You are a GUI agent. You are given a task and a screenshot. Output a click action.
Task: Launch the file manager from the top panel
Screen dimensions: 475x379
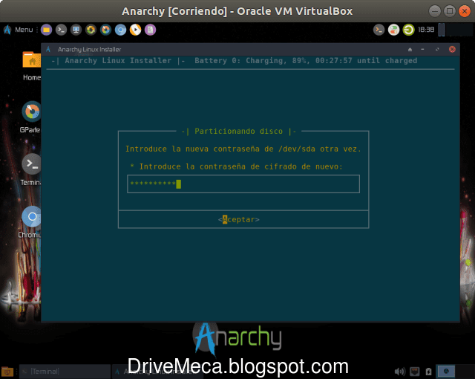click(46, 30)
